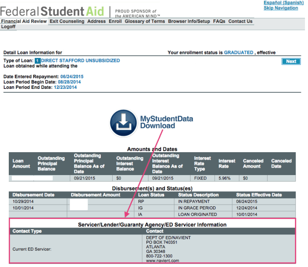
Task: Click the Contact Type column header
Action: pyautogui.click(x=27, y=231)
